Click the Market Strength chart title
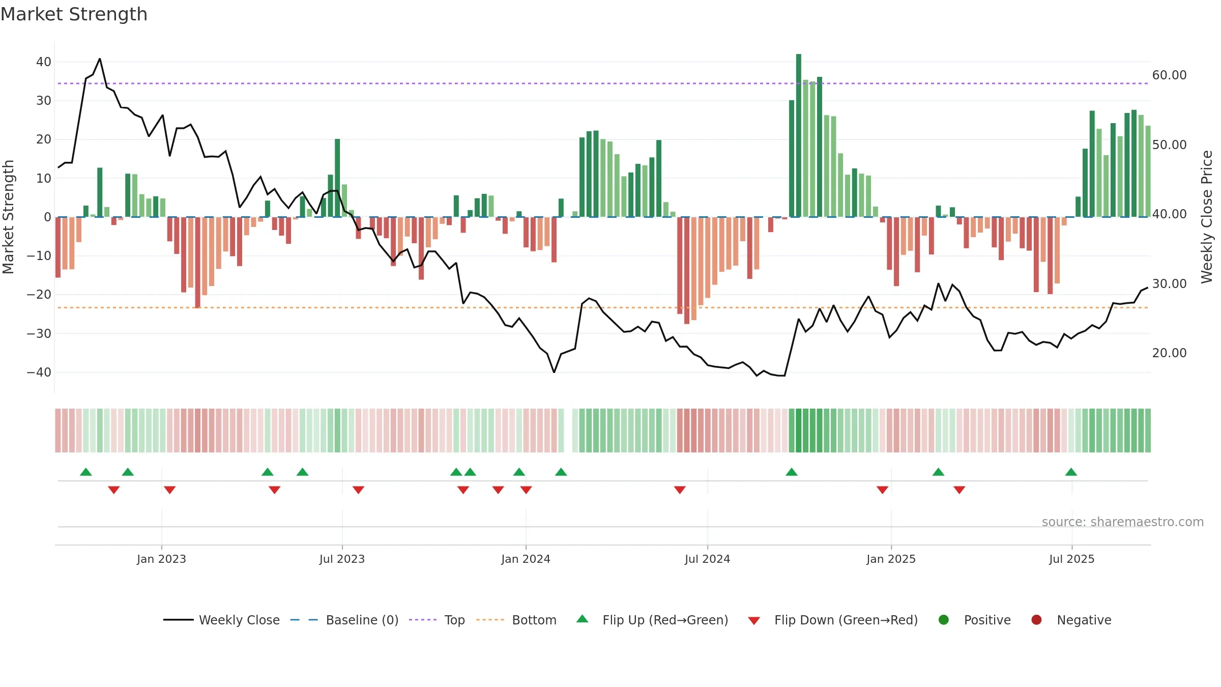1221x687 pixels. (74, 14)
